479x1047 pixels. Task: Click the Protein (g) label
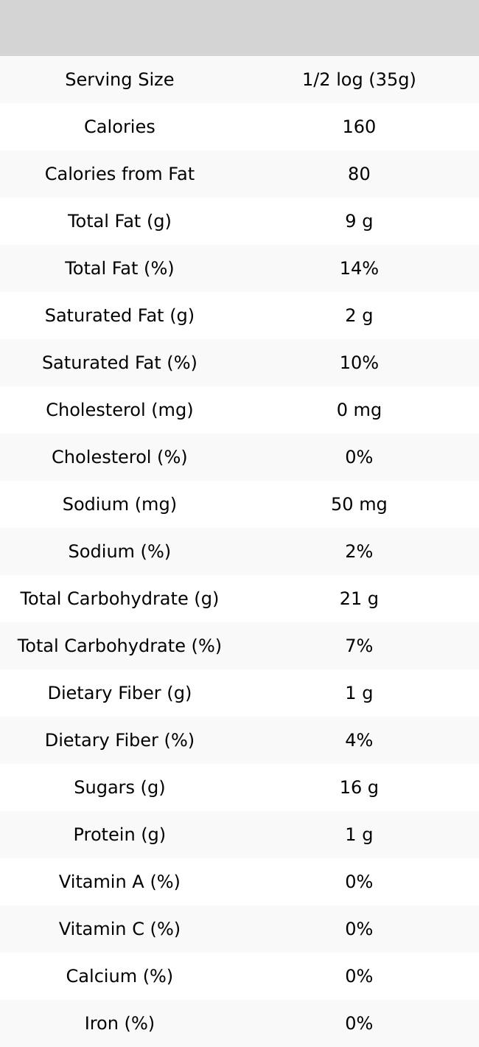tap(119, 835)
